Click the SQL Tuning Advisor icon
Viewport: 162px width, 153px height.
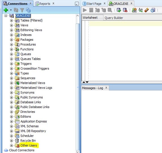[x=110, y=10]
